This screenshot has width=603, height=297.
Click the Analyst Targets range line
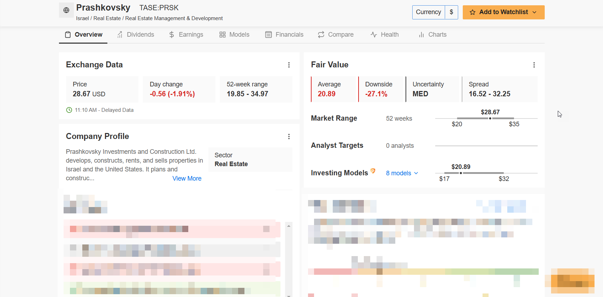[486, 146]
